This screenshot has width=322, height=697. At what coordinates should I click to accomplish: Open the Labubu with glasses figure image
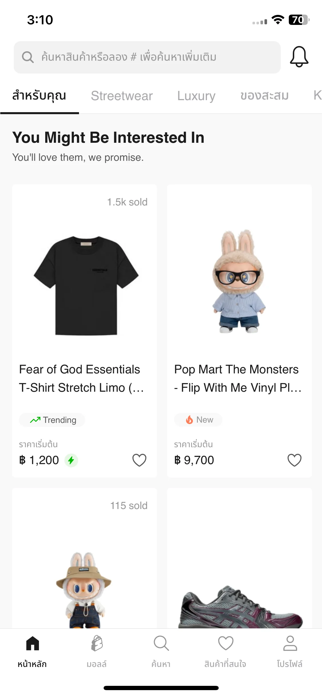(x=238, y=282)
